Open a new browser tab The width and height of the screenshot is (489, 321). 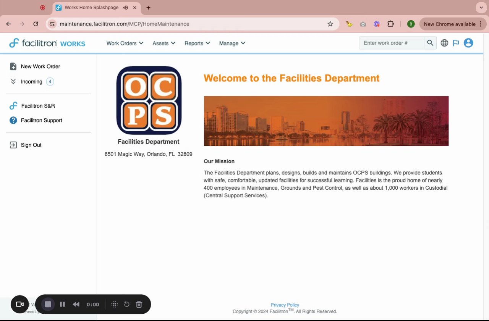point(148,8)
